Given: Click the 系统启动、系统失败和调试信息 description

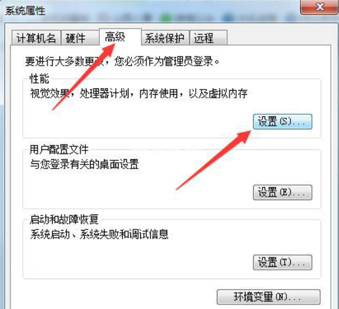Looking at the screenshot, I should 99,234.
